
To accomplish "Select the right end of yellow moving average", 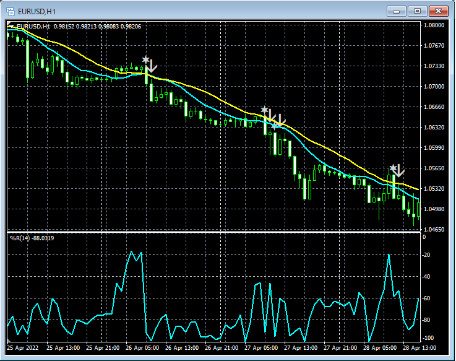I will [x=418, y=189].
